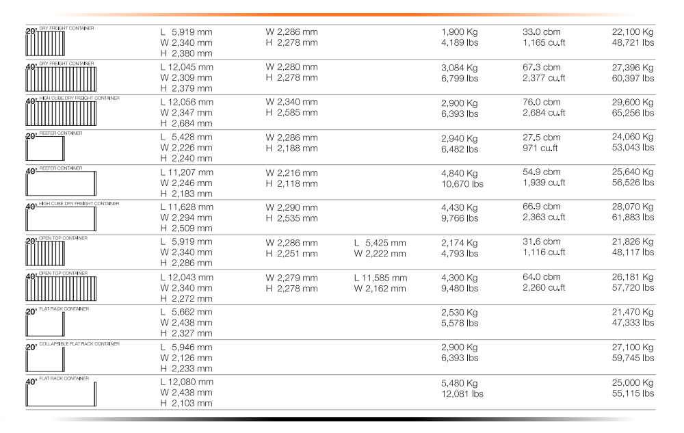Click the "31.6 cbm" capacity
The height and width of the screenshot is (433, 684).
click(541, 241)
